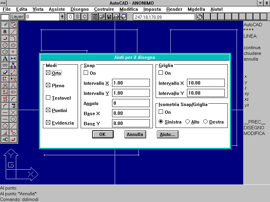This screenshot has height=202, width=270.
Task: Toggle the S button in the toolbar
Action: click(x=78, y=17)
